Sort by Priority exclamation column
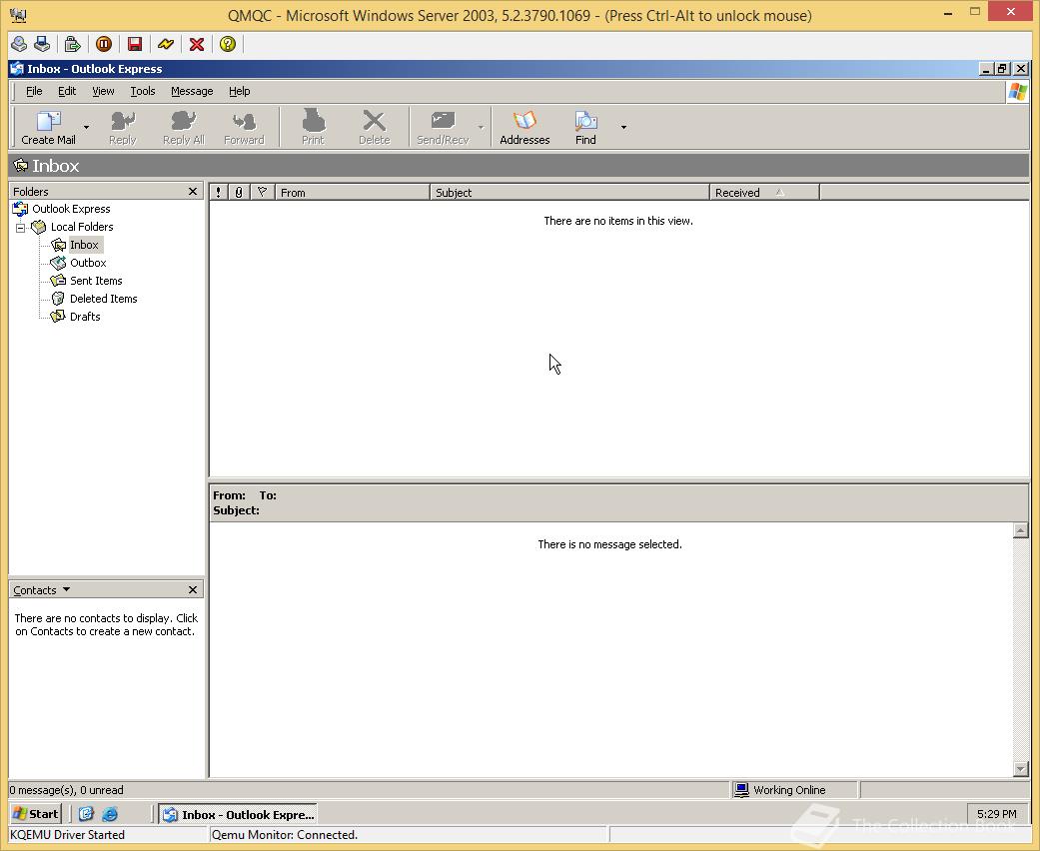The width and height of the screenshot is (1040, 851). coord(218,193)
